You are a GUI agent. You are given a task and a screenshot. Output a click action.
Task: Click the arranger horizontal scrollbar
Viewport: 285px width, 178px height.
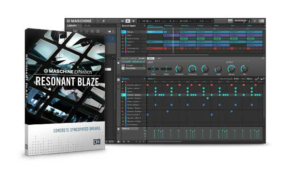click(178, 55)
